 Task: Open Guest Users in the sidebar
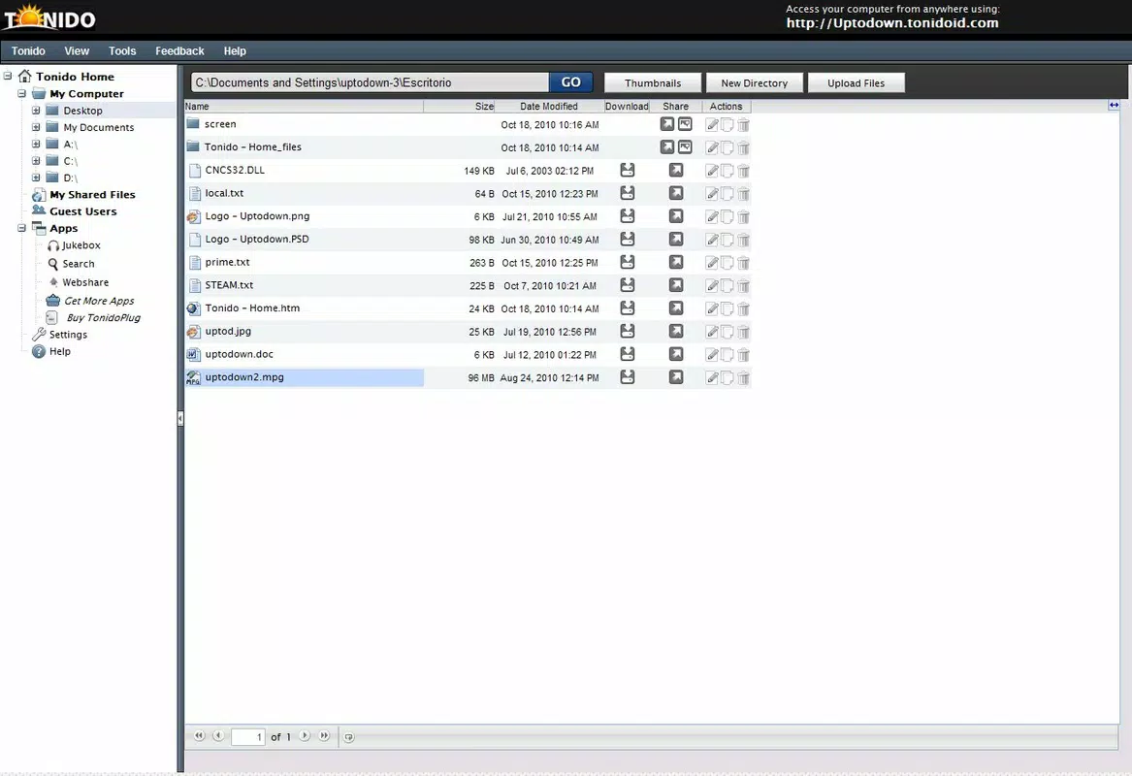coord(83,211)
